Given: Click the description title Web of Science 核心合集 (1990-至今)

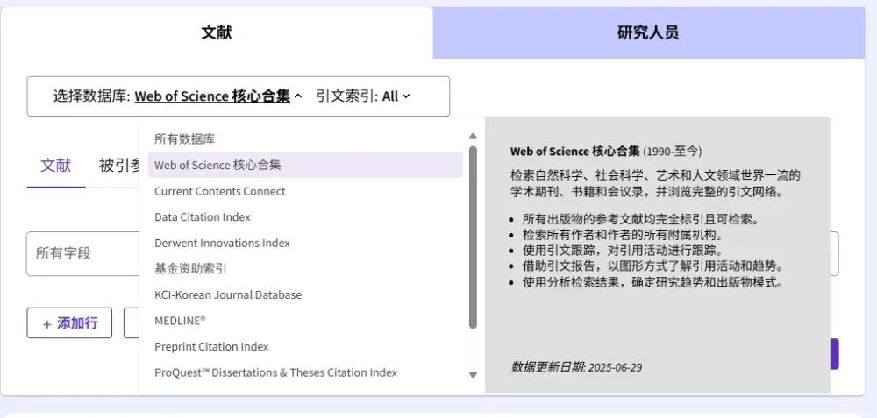Looking at the screenshot, I should click(606, 152).
